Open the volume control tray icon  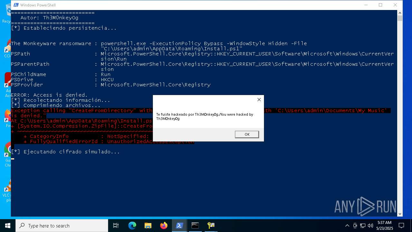(x=370, y=226)
